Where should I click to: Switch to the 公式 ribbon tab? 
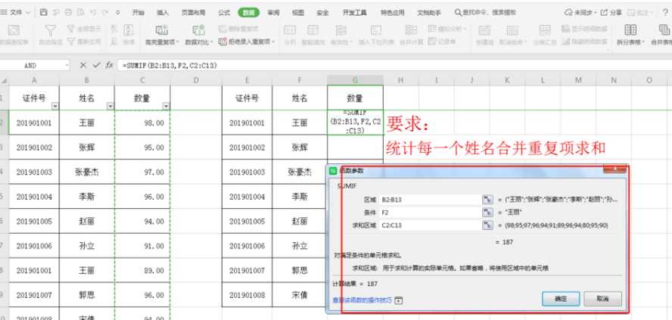(x=224, y=12)
